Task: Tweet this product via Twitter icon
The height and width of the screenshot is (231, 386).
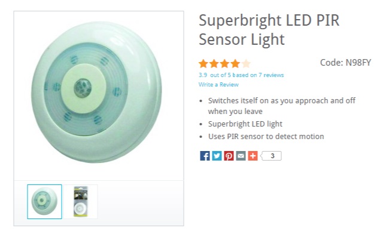Action: coord(217,156)
